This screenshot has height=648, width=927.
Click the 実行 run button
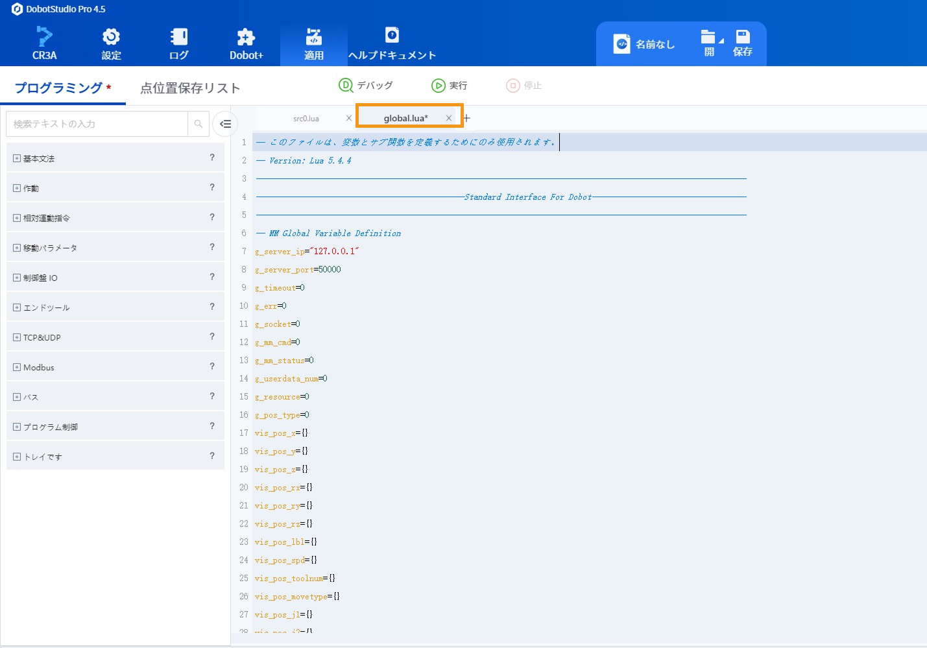(449, 86)
